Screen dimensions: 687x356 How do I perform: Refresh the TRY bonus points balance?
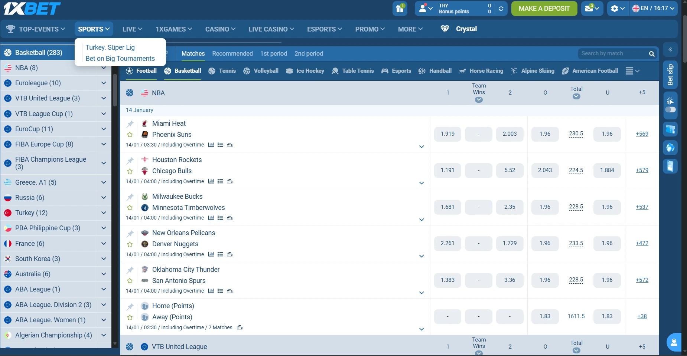[x=501, y=8]
